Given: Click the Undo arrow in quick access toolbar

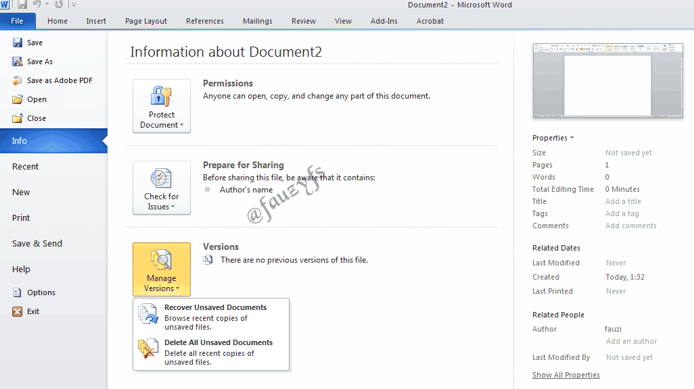Looking at the screenshot, I should (x=37, y=5).
